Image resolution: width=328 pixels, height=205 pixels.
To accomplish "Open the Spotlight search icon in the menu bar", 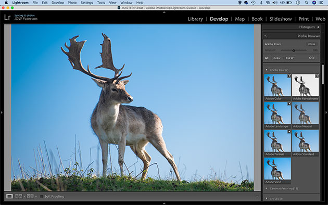I will click(307, 3).
